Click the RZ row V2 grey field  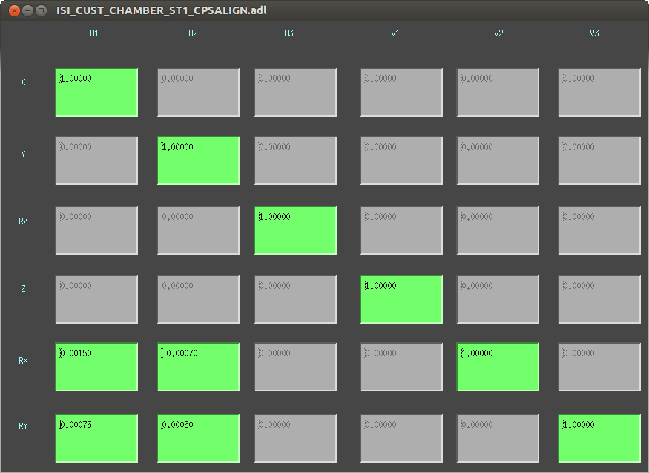pyautogui.click(x=498, y=230)
